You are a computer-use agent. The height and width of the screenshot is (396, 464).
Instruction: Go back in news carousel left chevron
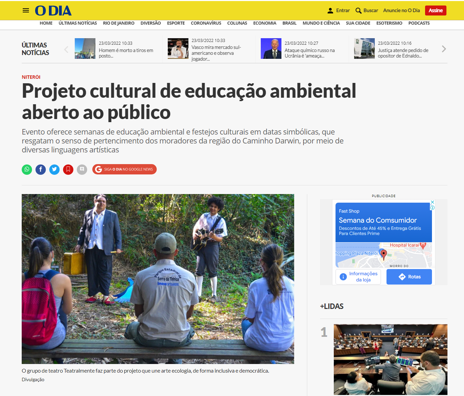coord(66,50)
